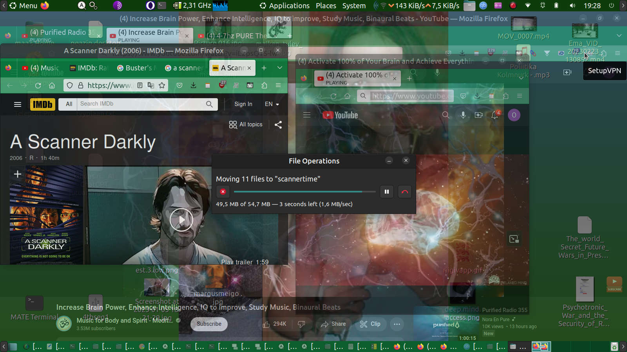Switch to the "IMDb: Rat" tab
627x352 pixels.
click(x=88, y=68)
